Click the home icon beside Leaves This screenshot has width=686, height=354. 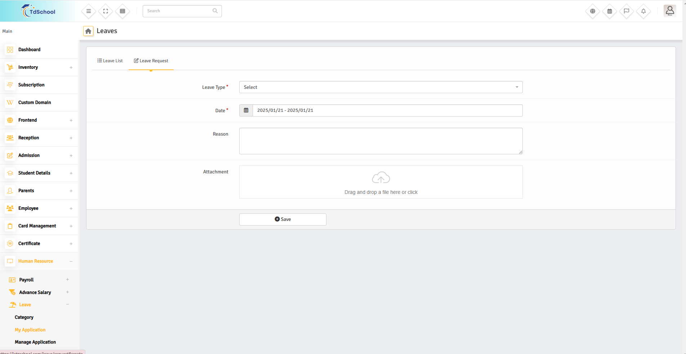coord(88,31)
